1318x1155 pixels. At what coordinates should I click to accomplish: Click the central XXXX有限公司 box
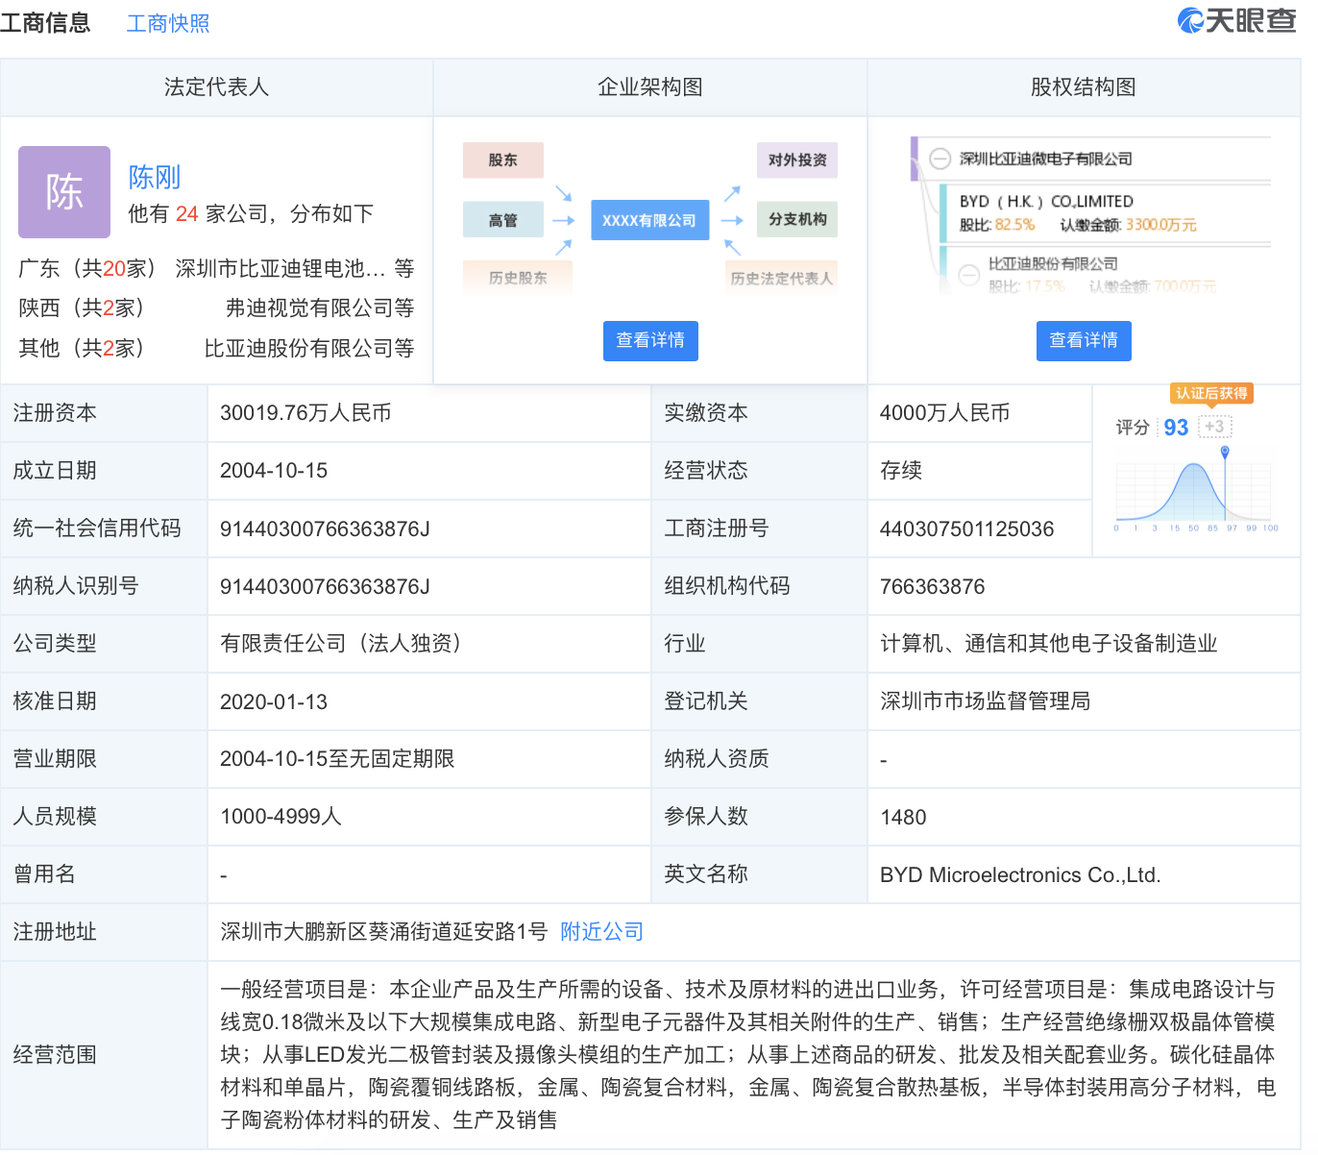pyautogui.click(x=649, y=220)
